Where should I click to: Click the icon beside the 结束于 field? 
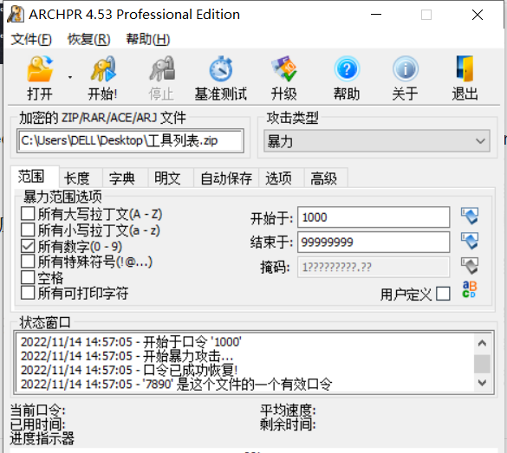click(x=470, y=241)
